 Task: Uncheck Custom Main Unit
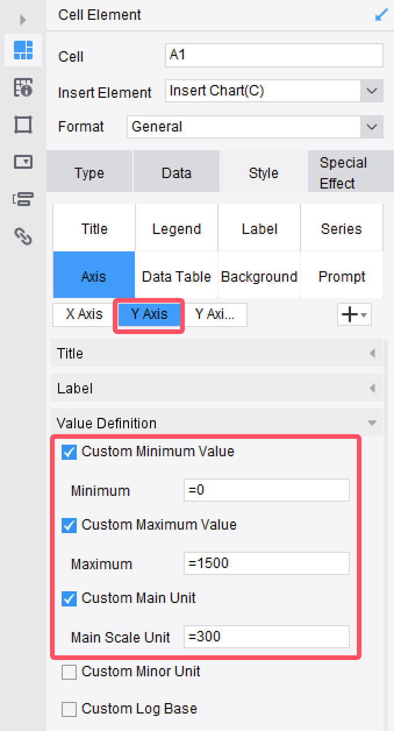(x=69, y=598)
